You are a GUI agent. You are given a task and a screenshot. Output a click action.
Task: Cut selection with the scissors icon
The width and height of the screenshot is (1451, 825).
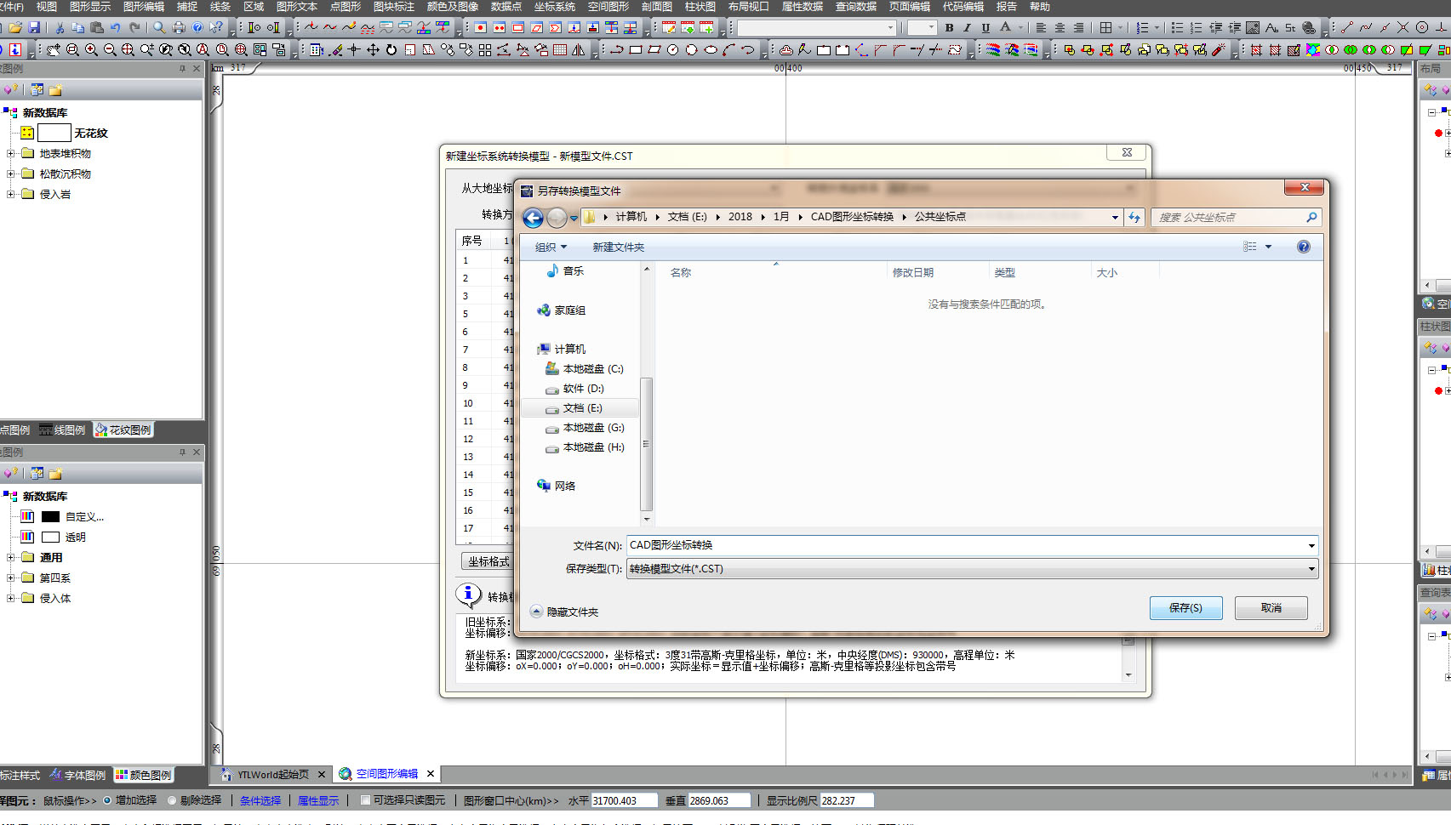60,28
